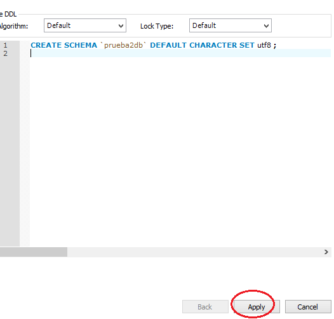This screenshot has height=319, width=334.
Task: Click the DEFAULT CHARACTER SET keywords
Action: tap(202, 45)
